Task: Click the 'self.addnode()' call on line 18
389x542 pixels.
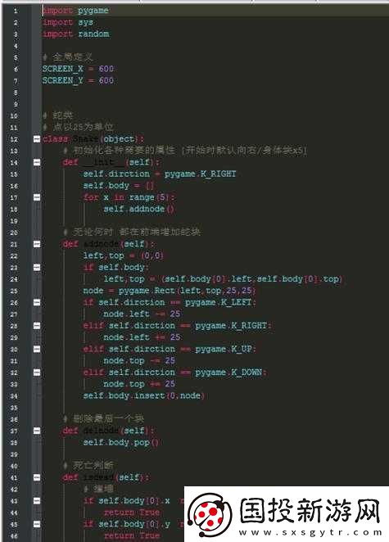Action: click(138, 209)
